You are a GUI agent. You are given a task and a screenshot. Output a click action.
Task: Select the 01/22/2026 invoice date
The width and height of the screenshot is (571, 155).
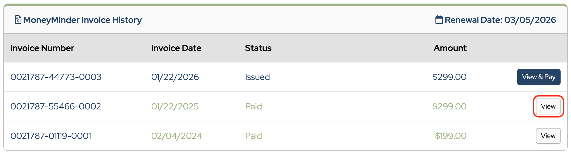coord(175,77)
